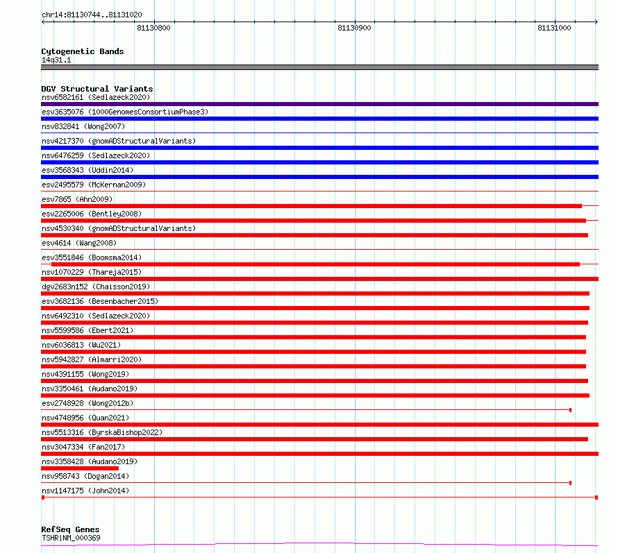Click nsv4217370 (gnomADStructuralVariants) label
Screen dimensions: 618x553
click(119, 141)
